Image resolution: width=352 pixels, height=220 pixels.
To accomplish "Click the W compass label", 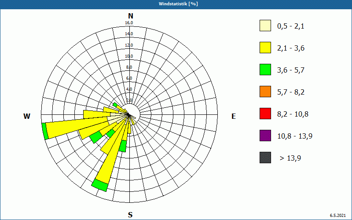I will (x=27, y=116).
